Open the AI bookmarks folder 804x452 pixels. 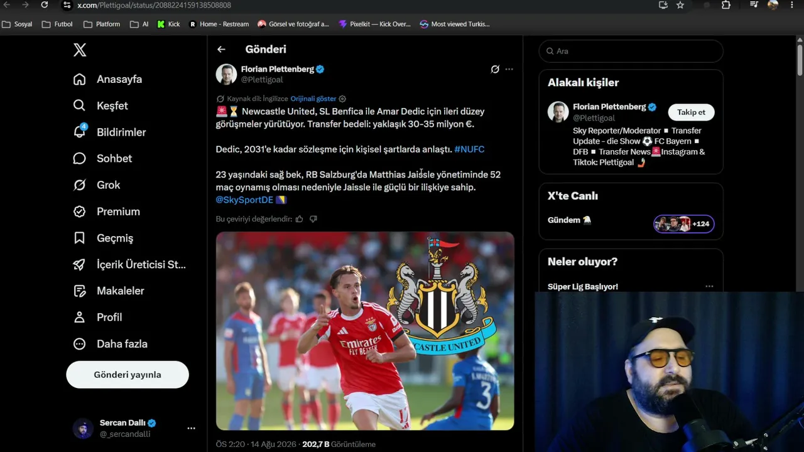pos(139,24)
